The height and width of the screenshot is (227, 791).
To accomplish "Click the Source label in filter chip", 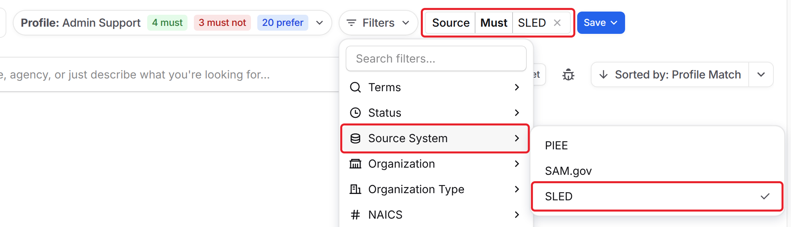I will (x=451, y=23).
